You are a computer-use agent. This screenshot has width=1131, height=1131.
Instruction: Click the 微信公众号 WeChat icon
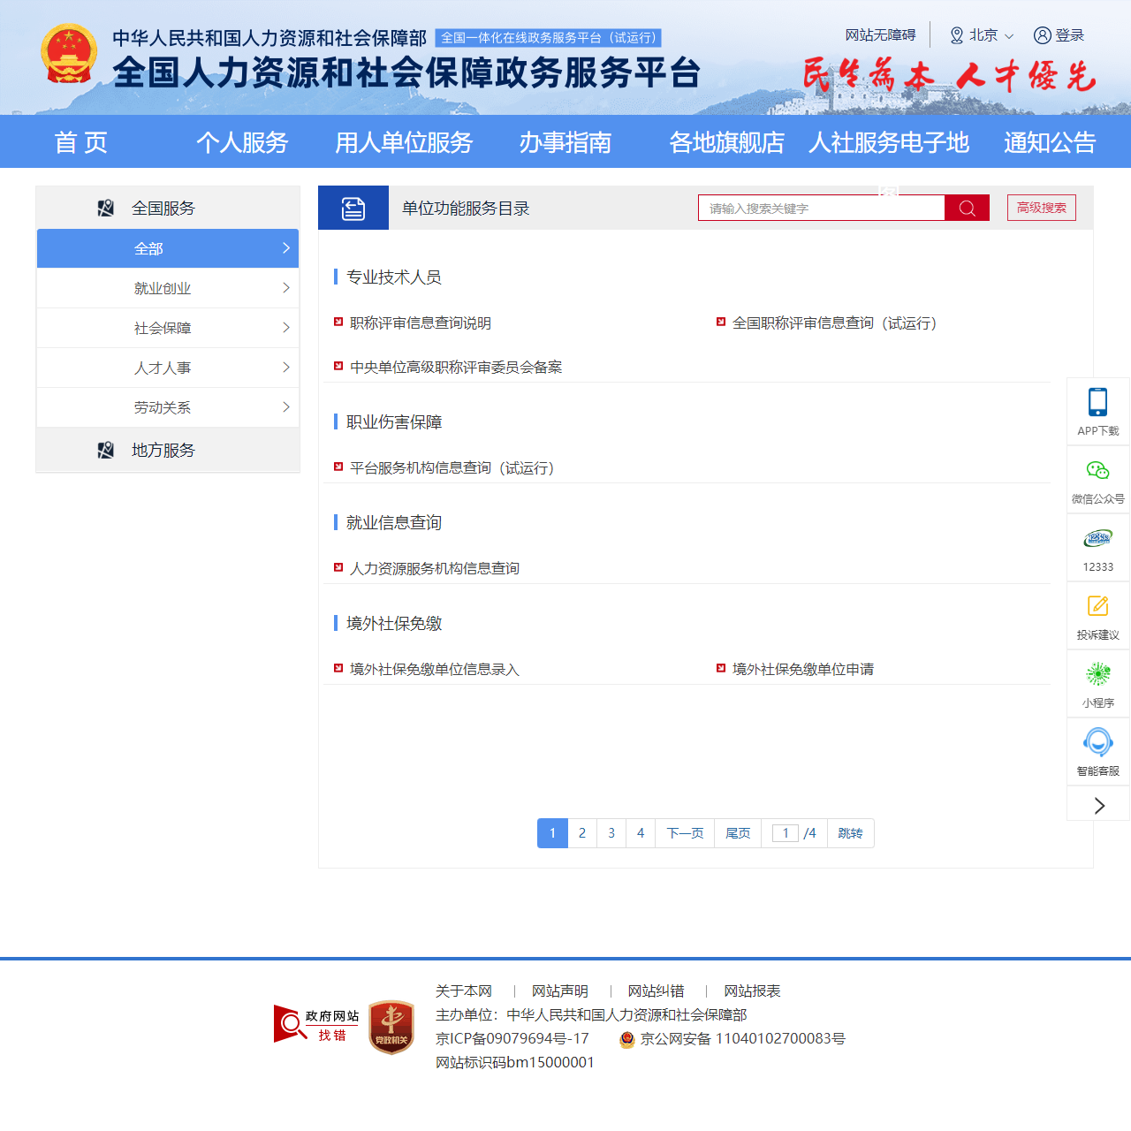click(1097, 471)
